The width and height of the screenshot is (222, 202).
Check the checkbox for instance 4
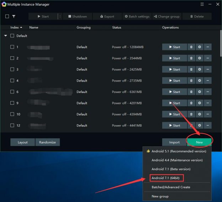tap(12, 81)
